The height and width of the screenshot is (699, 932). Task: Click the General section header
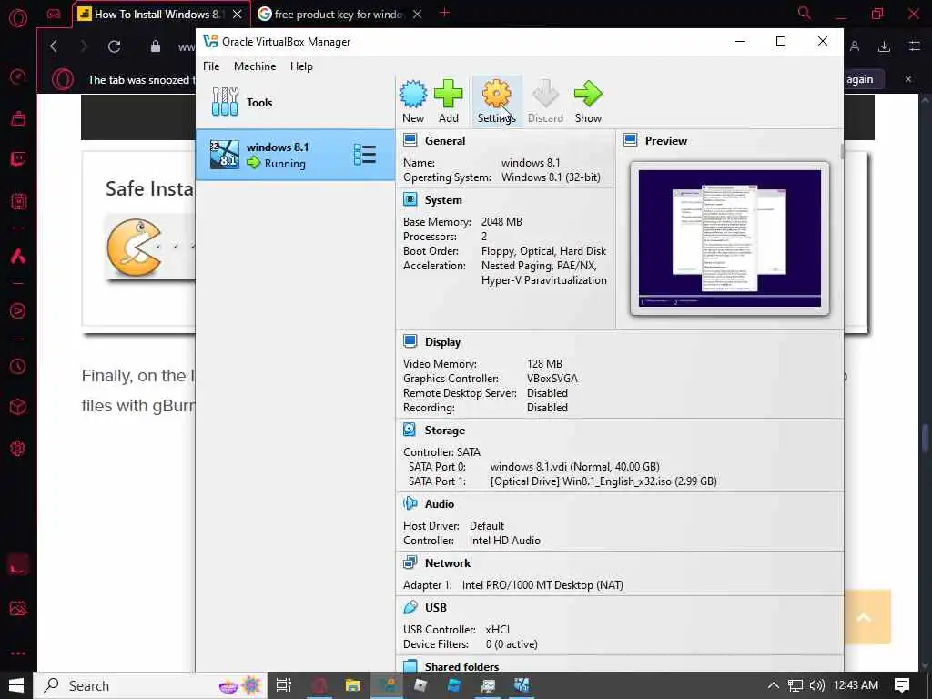[x=444, y=141]
